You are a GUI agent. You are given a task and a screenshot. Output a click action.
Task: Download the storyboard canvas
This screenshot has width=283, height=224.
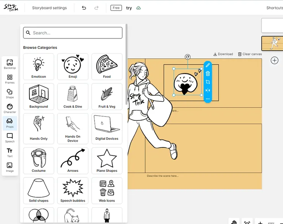[x=223, y=54]
